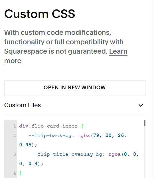154x178 pixels.
Task: Click the --flip-title-overlay-bg property name
Action: (67, 154)
